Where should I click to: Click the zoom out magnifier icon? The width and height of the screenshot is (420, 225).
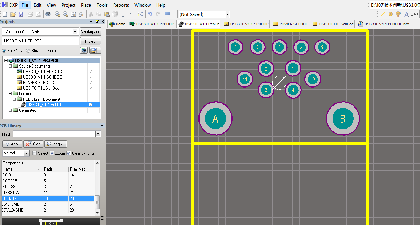pos(65,14)
